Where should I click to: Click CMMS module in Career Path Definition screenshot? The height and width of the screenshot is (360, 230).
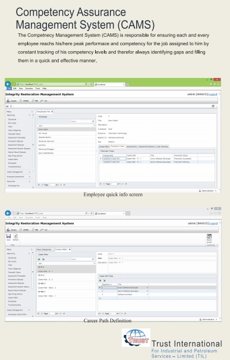24,230
